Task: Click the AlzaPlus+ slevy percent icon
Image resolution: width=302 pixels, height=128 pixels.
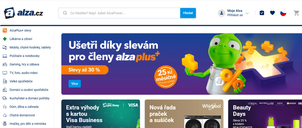Action: (x=5, y=30)
